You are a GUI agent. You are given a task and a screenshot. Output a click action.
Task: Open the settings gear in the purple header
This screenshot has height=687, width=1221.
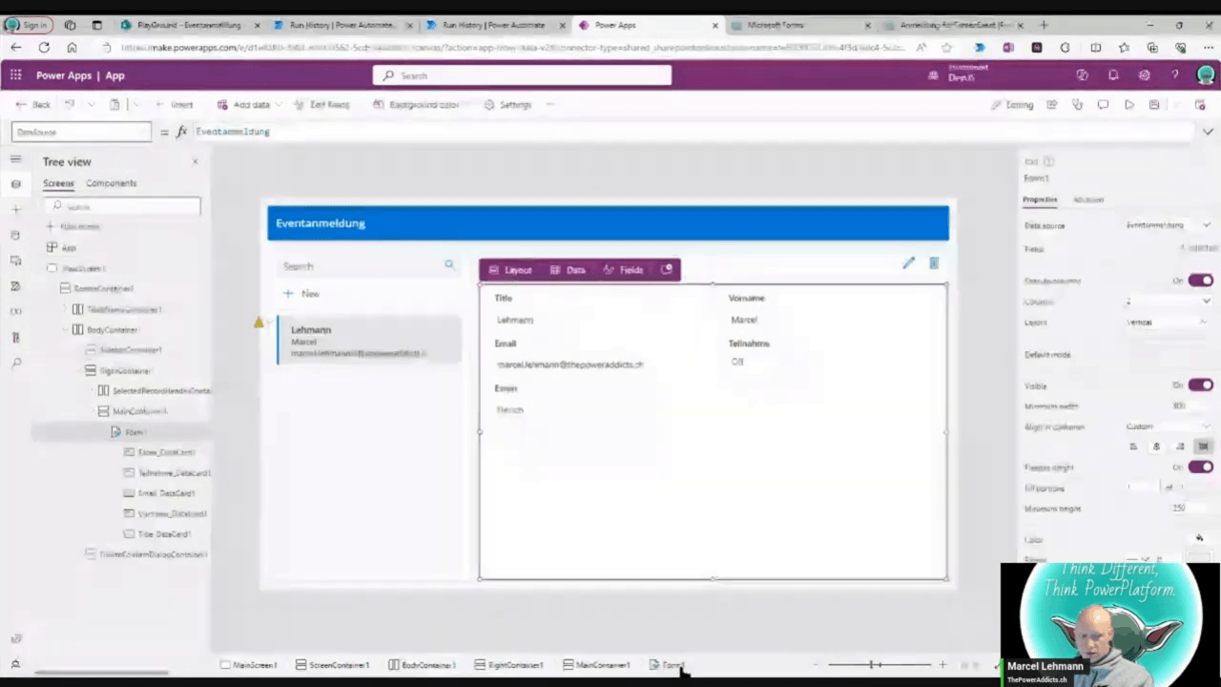1144,75
